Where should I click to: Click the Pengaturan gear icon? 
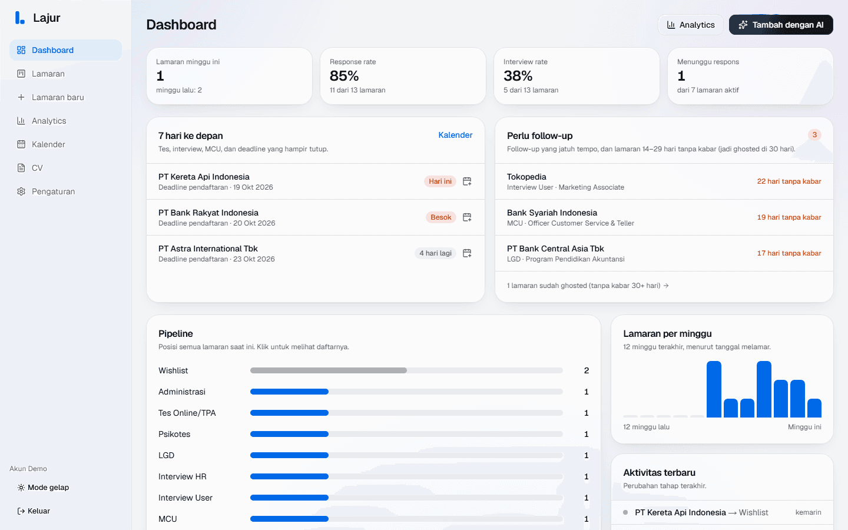21,191
